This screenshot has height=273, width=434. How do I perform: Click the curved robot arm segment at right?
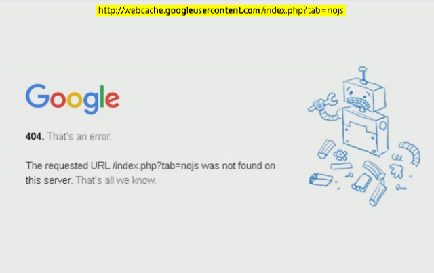[x=410, y=153]
